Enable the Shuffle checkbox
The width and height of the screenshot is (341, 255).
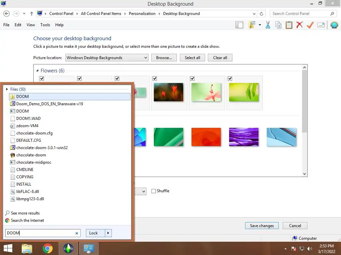tap(154, 191)
